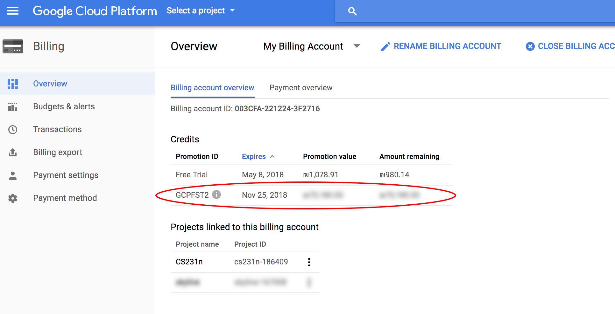The height and width of the screenshot is (314, 615).
Task: Click the Budgets & alerts chart icon
Action: (13, 107)
